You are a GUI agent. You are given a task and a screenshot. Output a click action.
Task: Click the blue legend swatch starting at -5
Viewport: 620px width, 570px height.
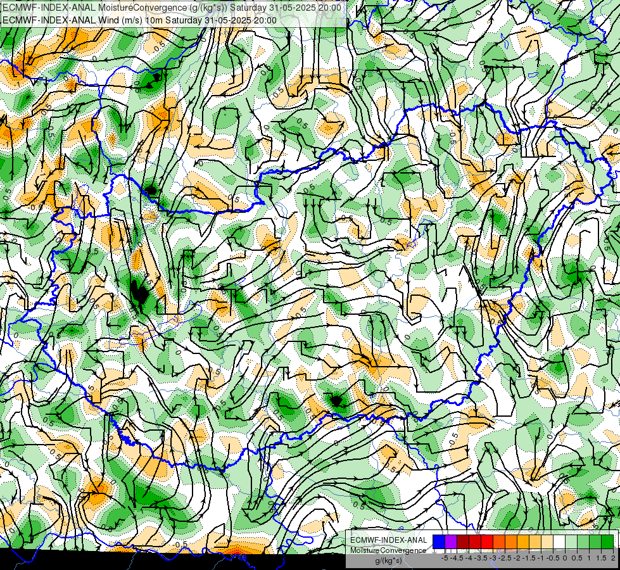[439, 542]
